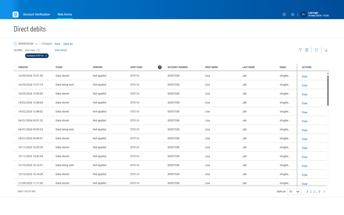Remove the 'Contains 070116' filter chip
Image resolution: width=344 pixels, height=215 pixels.
(x=46, y=56)
